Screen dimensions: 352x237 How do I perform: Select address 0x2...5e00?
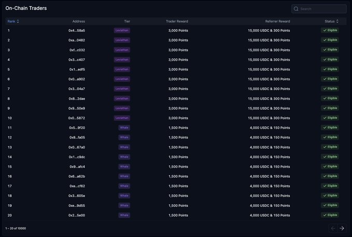pos(77,215)
